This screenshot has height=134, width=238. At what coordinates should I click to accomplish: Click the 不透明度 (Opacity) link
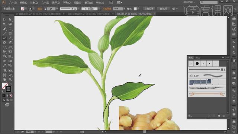(107, 9)
